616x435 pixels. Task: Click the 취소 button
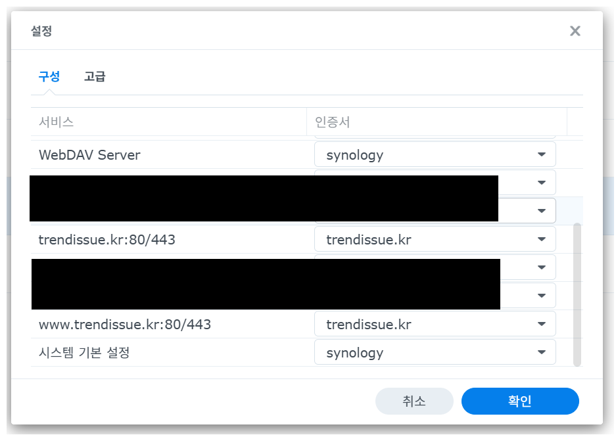click(x=414, y=401)
